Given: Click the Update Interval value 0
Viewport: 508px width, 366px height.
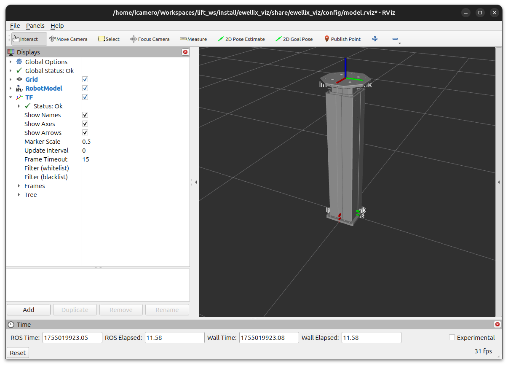Looking at the screenshot, I should 84,150.
